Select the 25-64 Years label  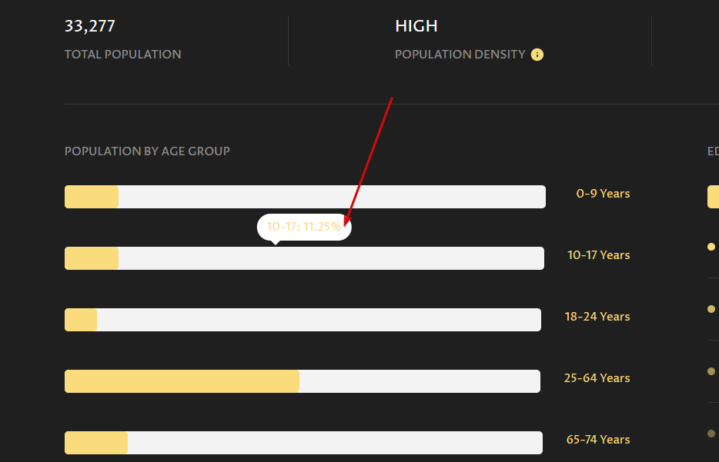pyautogui.click(x=597, y=377)
